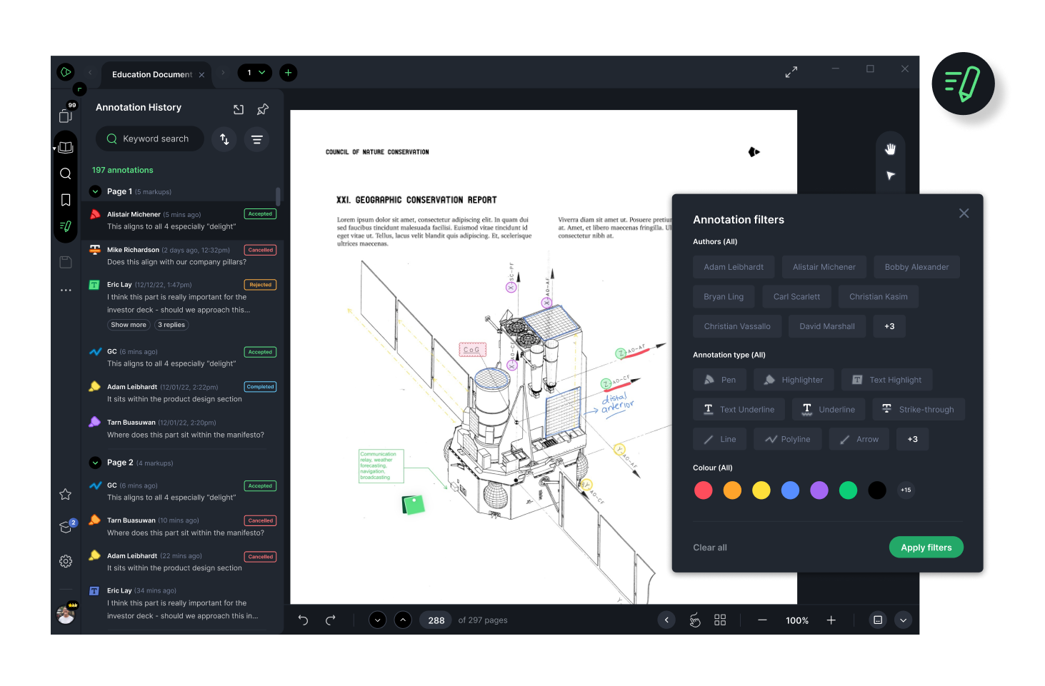Pin the Annotation History panel
Screen dimensions: 1045x686
pos(262,109)
